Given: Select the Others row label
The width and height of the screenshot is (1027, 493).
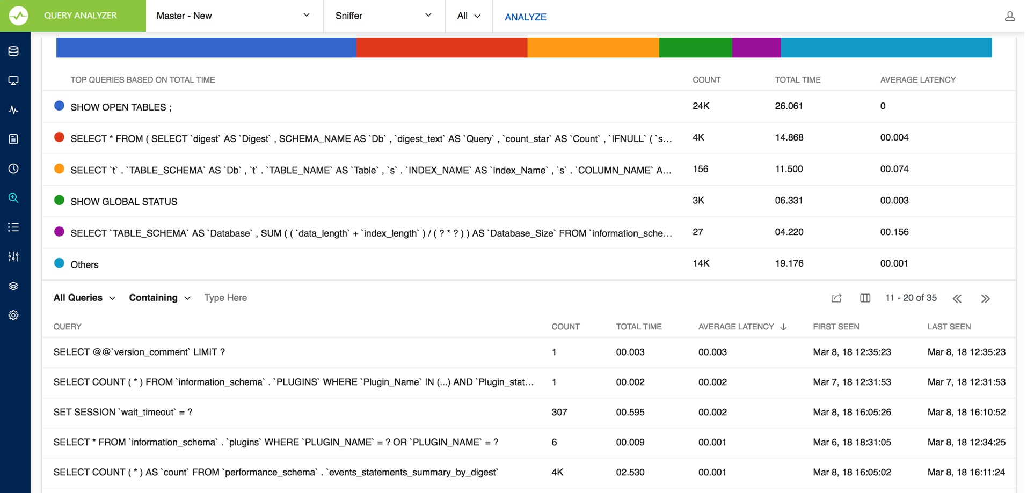Looking at the screenshot, I should pos(84,264).
